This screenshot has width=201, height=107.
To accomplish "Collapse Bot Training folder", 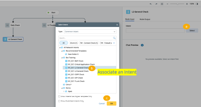I will 62,58.
